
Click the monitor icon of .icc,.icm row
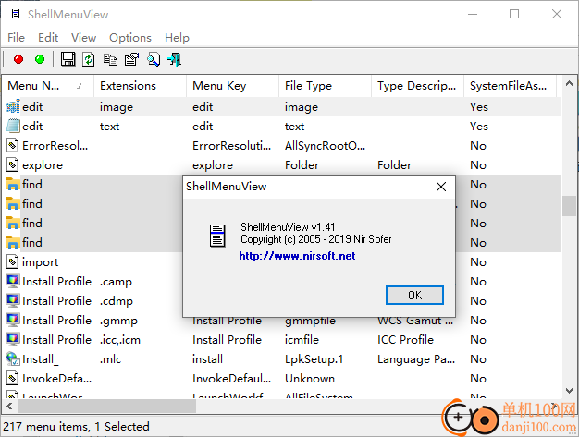(x=13, y=339)
